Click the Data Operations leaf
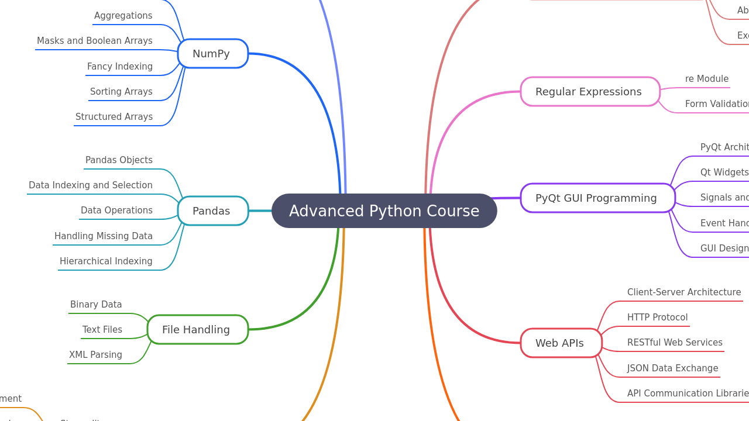The image size is (749, 421). click(x=116, y=210)
